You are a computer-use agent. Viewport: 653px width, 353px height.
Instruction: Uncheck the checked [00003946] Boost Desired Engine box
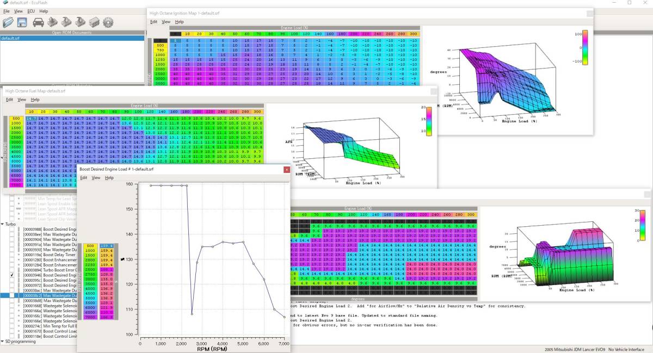12,276
